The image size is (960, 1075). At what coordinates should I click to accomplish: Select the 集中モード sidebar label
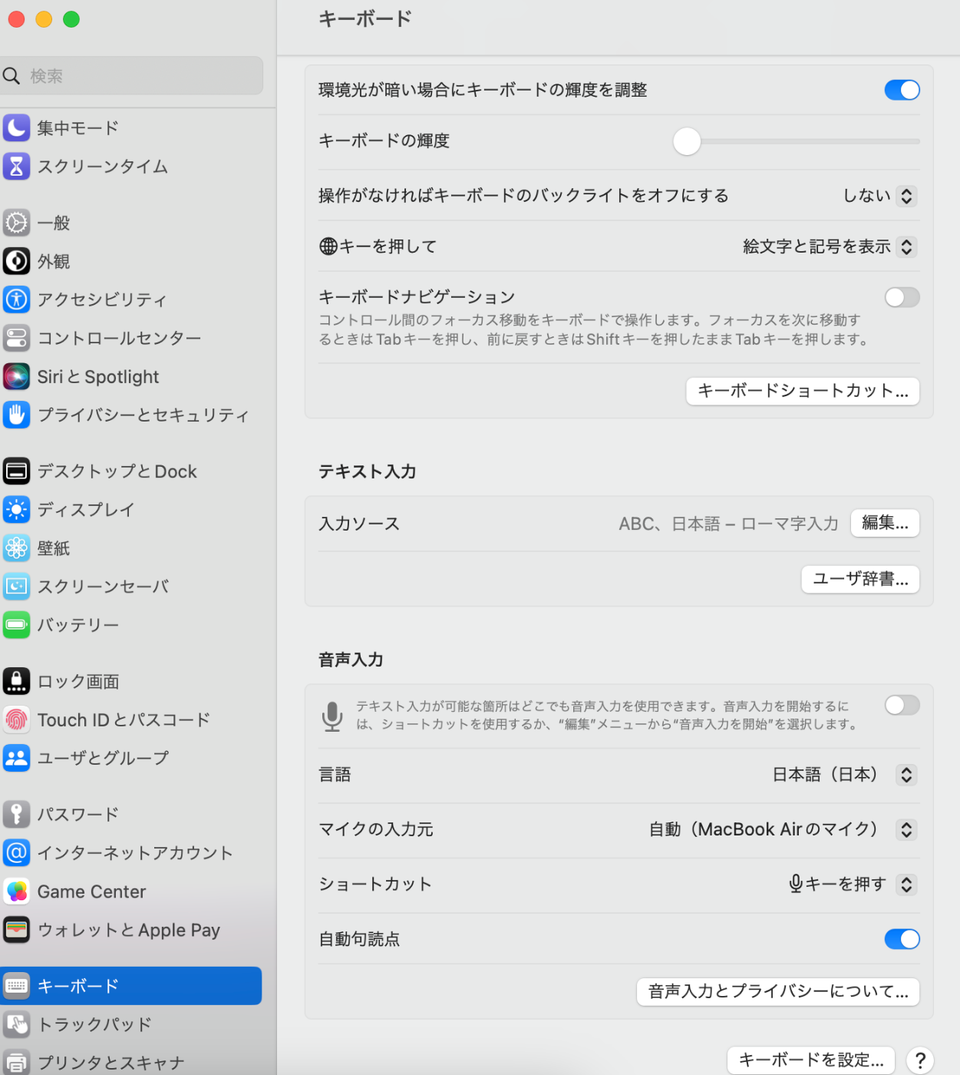78,127
